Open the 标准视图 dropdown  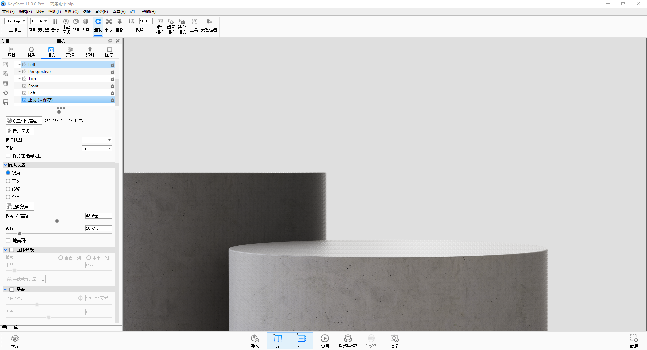(x=97, y=140)
